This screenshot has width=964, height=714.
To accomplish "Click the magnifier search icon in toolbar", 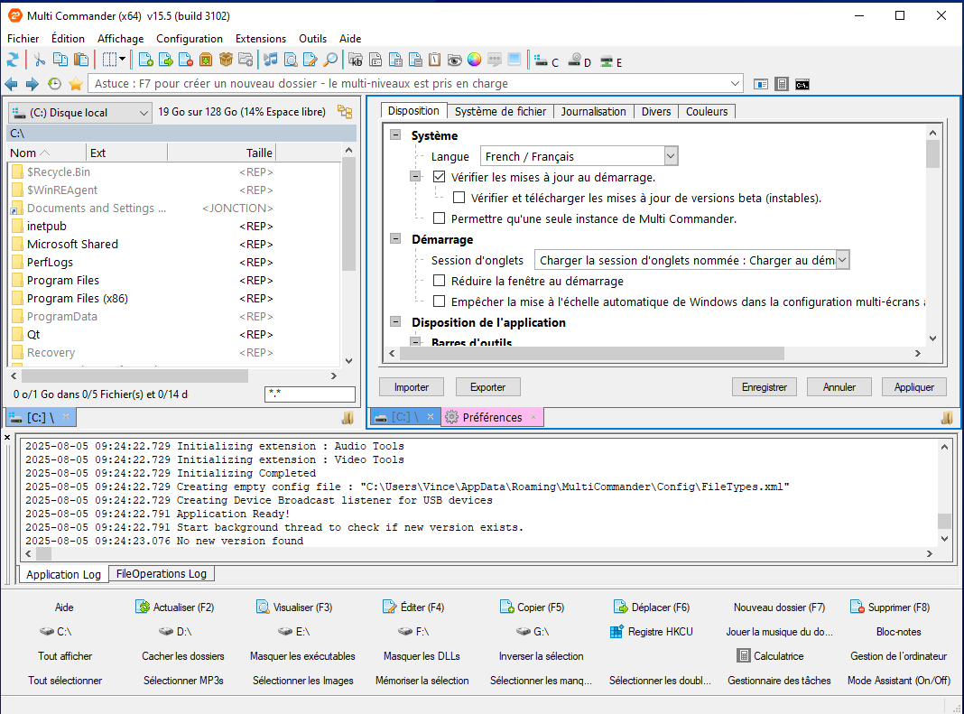I will point(330,60).
